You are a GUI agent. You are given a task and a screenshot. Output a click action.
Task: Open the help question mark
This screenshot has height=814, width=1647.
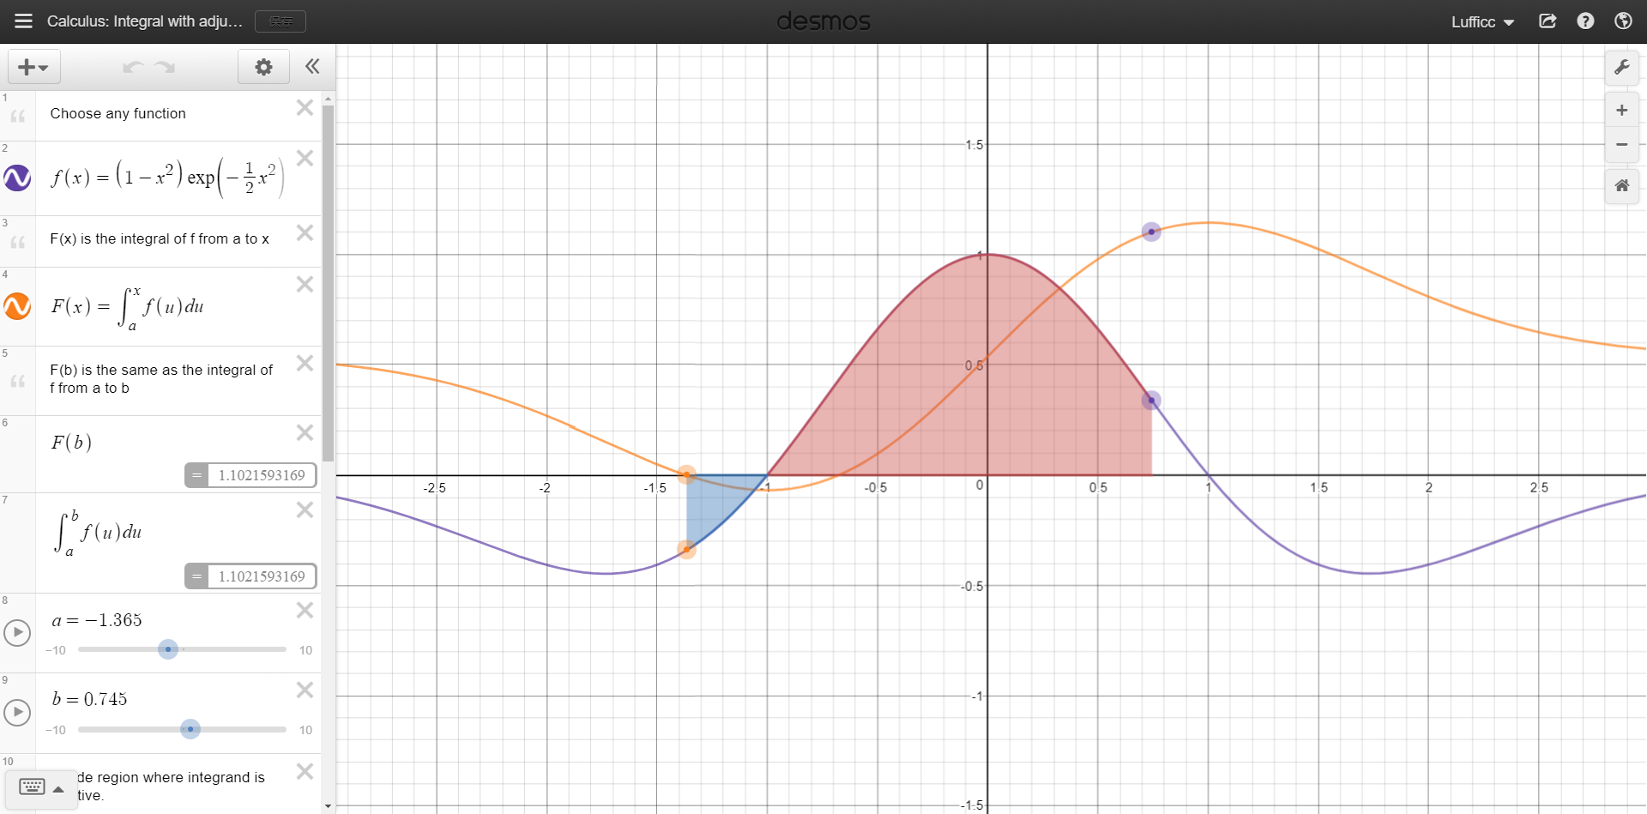(1585, 21)
